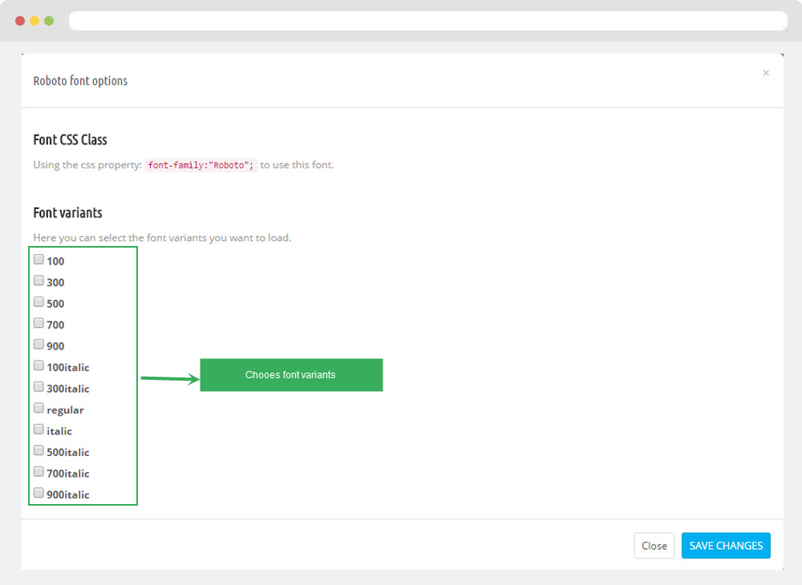
Task: Select the 500italic variant checkbox
Action: [x=38, y=450]
